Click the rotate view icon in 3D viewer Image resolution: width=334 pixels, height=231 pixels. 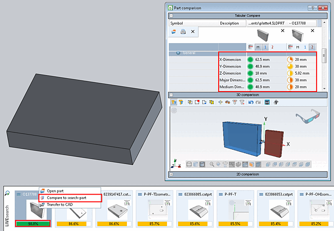click(218, 164)
